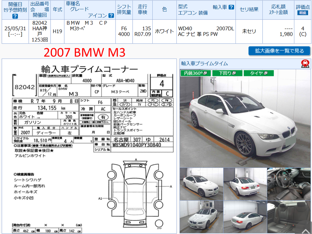Image resolution: width=312 pixels, height=234 pixels.
Task: Open the 輸入車プライムコーナー auction sheet image
Action: coord(89,146)
